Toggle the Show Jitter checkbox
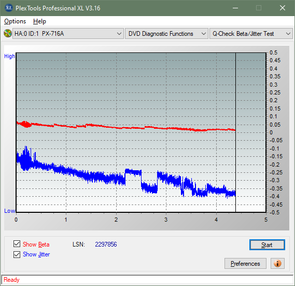 coord(17,254)
